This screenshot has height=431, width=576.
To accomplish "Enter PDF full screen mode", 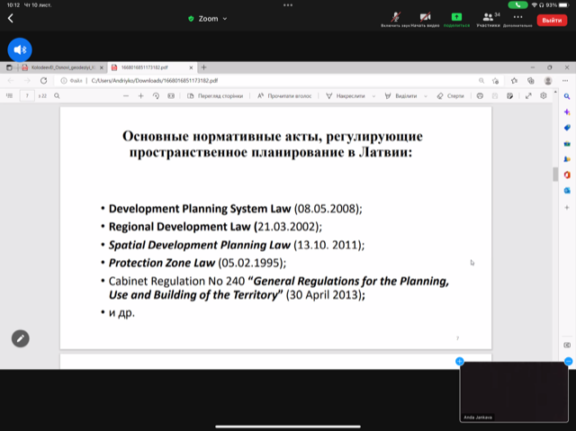I will pos(528,95).
